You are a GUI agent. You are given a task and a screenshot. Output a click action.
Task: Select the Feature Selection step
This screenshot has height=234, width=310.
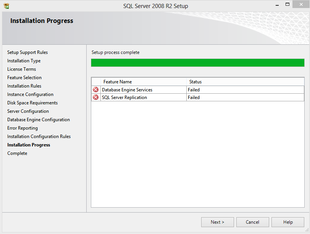pos(24,78)
